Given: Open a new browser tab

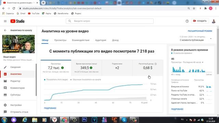Looking at the screenshot, I should (43, 3).
